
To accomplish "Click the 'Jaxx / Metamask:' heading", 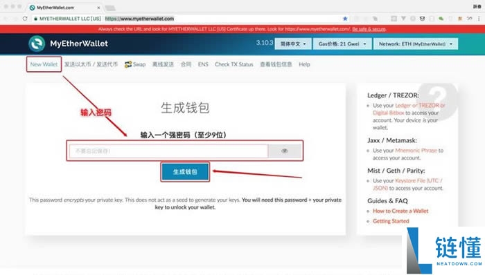I will point(392,140).
